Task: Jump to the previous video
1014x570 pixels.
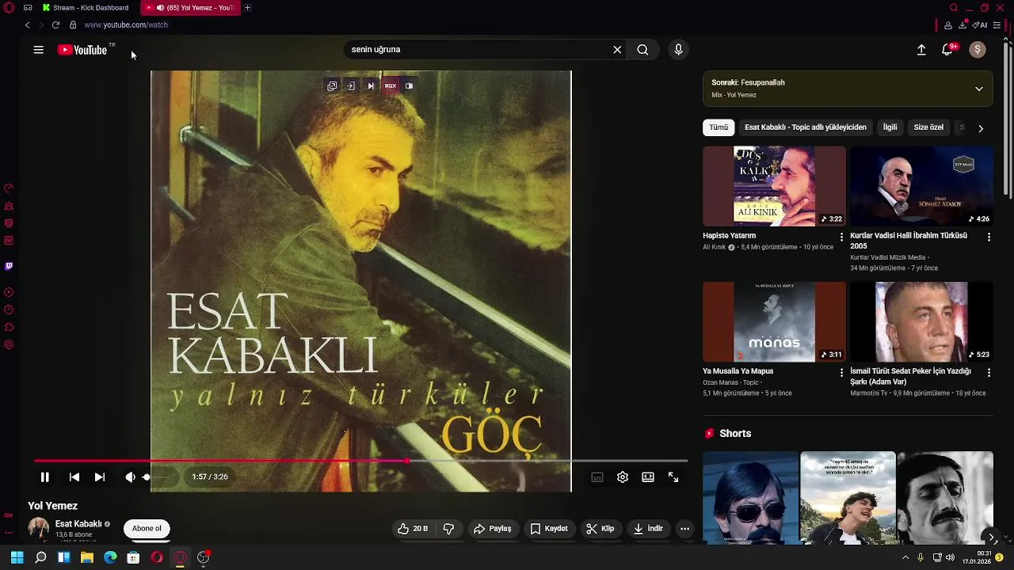Action: point(74,477)
